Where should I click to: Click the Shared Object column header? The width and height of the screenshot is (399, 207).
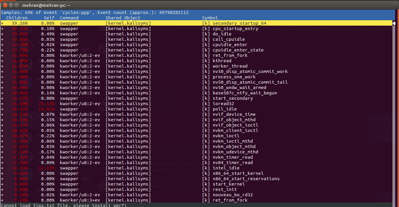[x=123, y=18]
